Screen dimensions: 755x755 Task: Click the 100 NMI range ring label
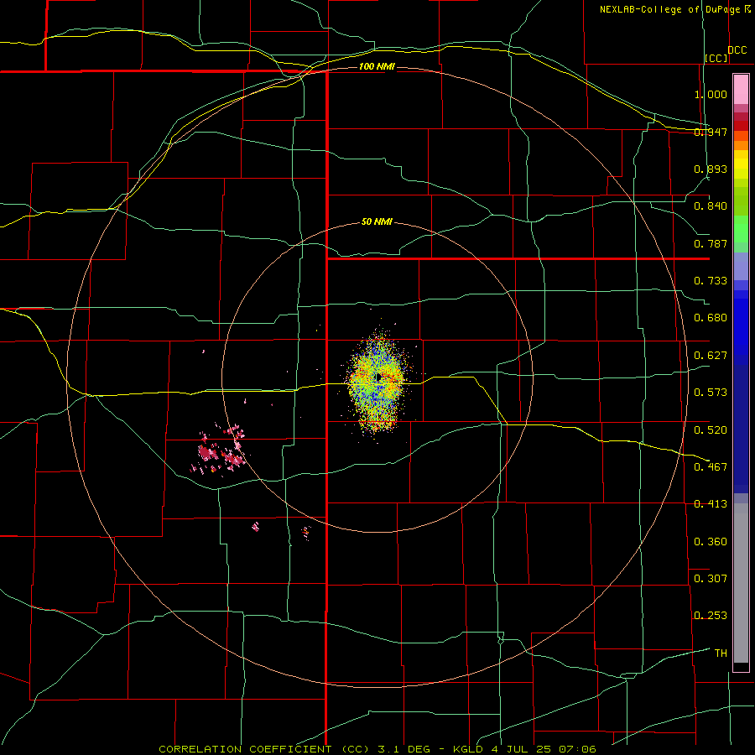pyautogui.click(x=377, y=66)
